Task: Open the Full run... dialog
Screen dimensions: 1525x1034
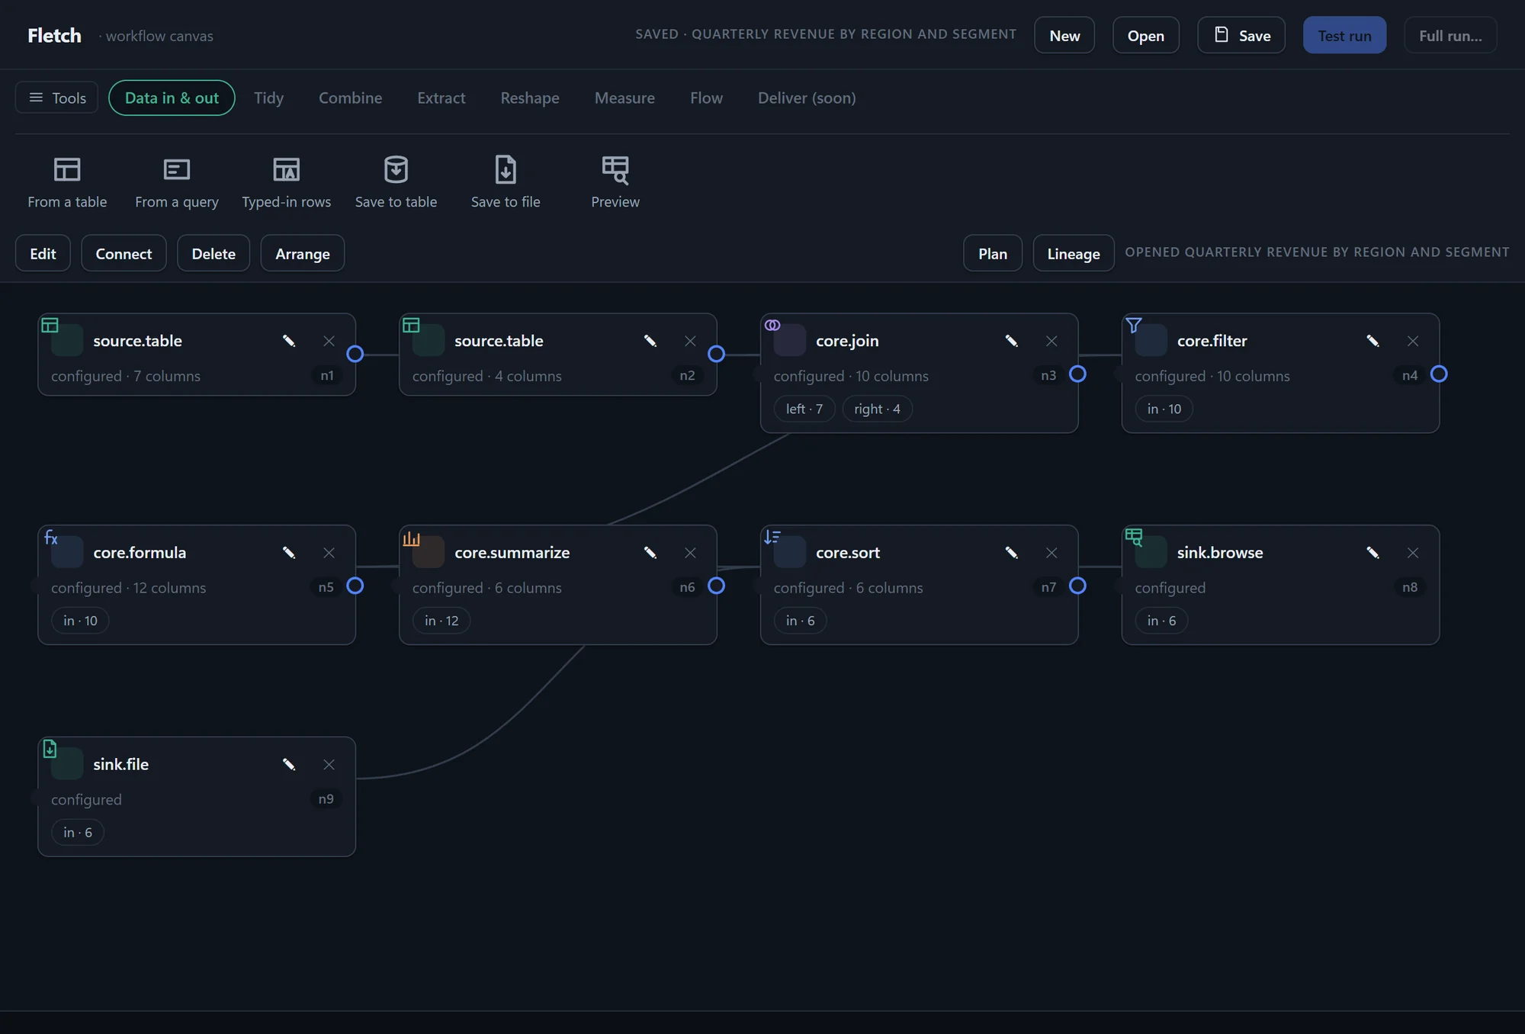Action: click(x=1450, y=36)
